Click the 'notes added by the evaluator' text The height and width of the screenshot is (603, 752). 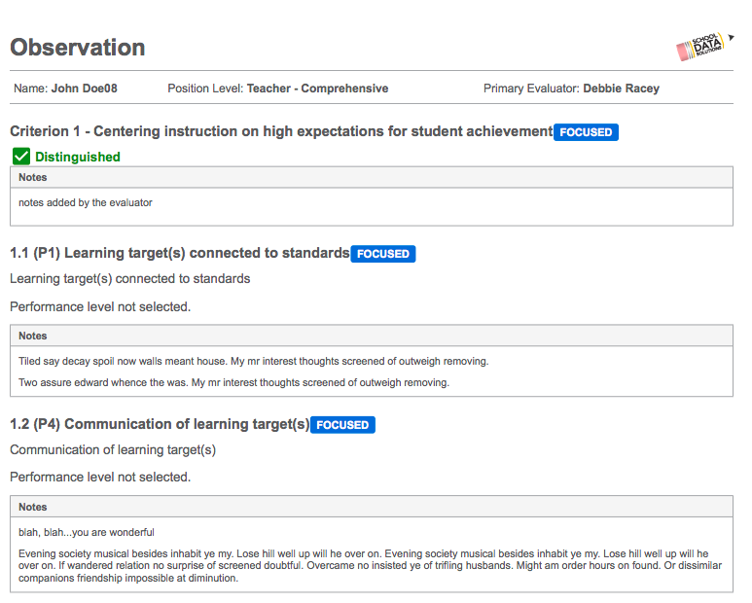[x=86, y=202]
